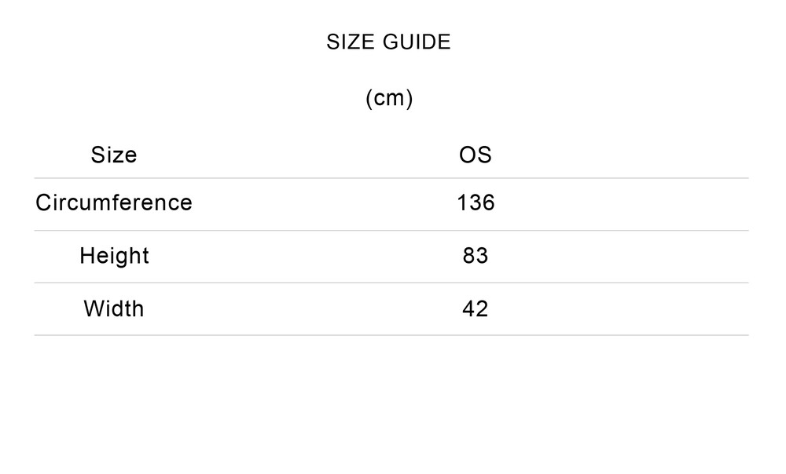Click the (cm) unit label

pos(389,98)
